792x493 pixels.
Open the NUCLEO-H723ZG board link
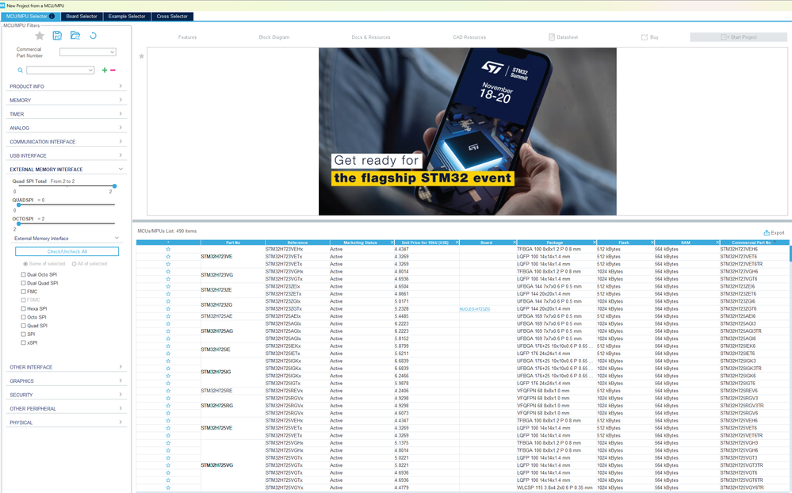[x=475, y=309]
